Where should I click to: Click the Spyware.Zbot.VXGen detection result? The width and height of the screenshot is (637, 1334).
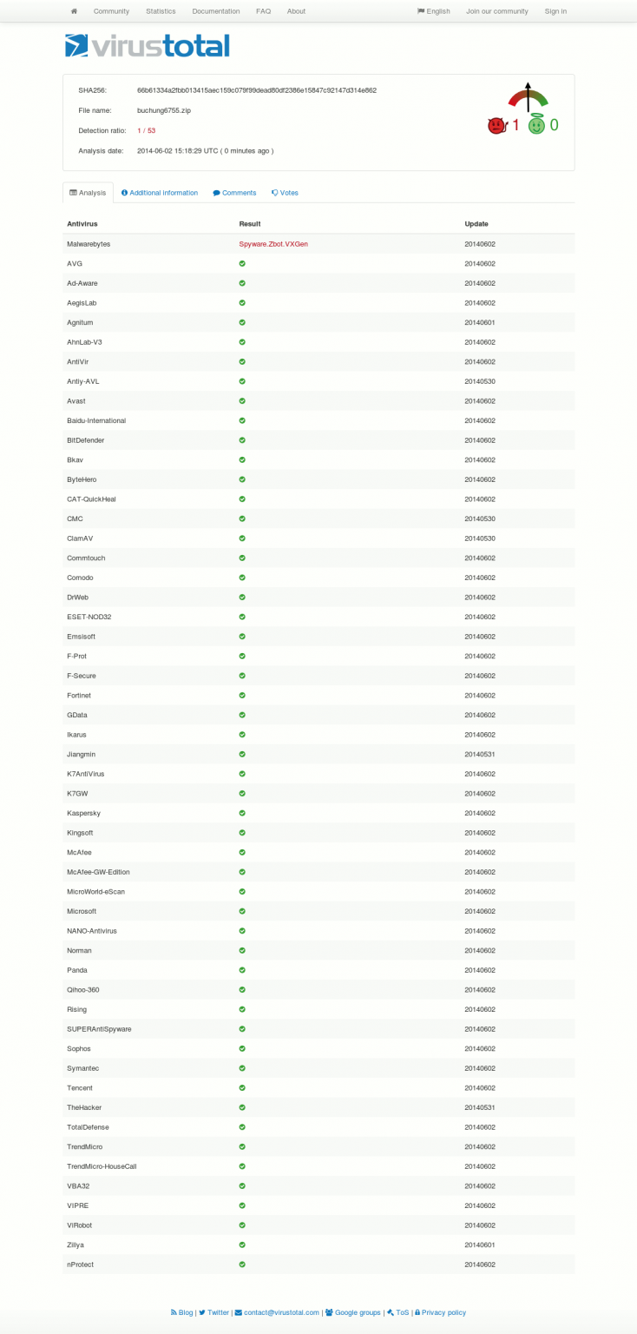click(273, 244)
